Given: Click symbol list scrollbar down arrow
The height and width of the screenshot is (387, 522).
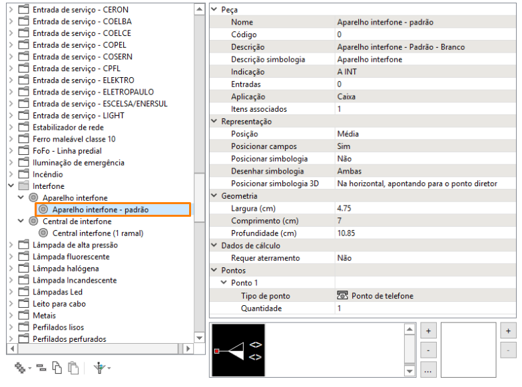Looking at the screenshot, I should click(x=409, y=371).
